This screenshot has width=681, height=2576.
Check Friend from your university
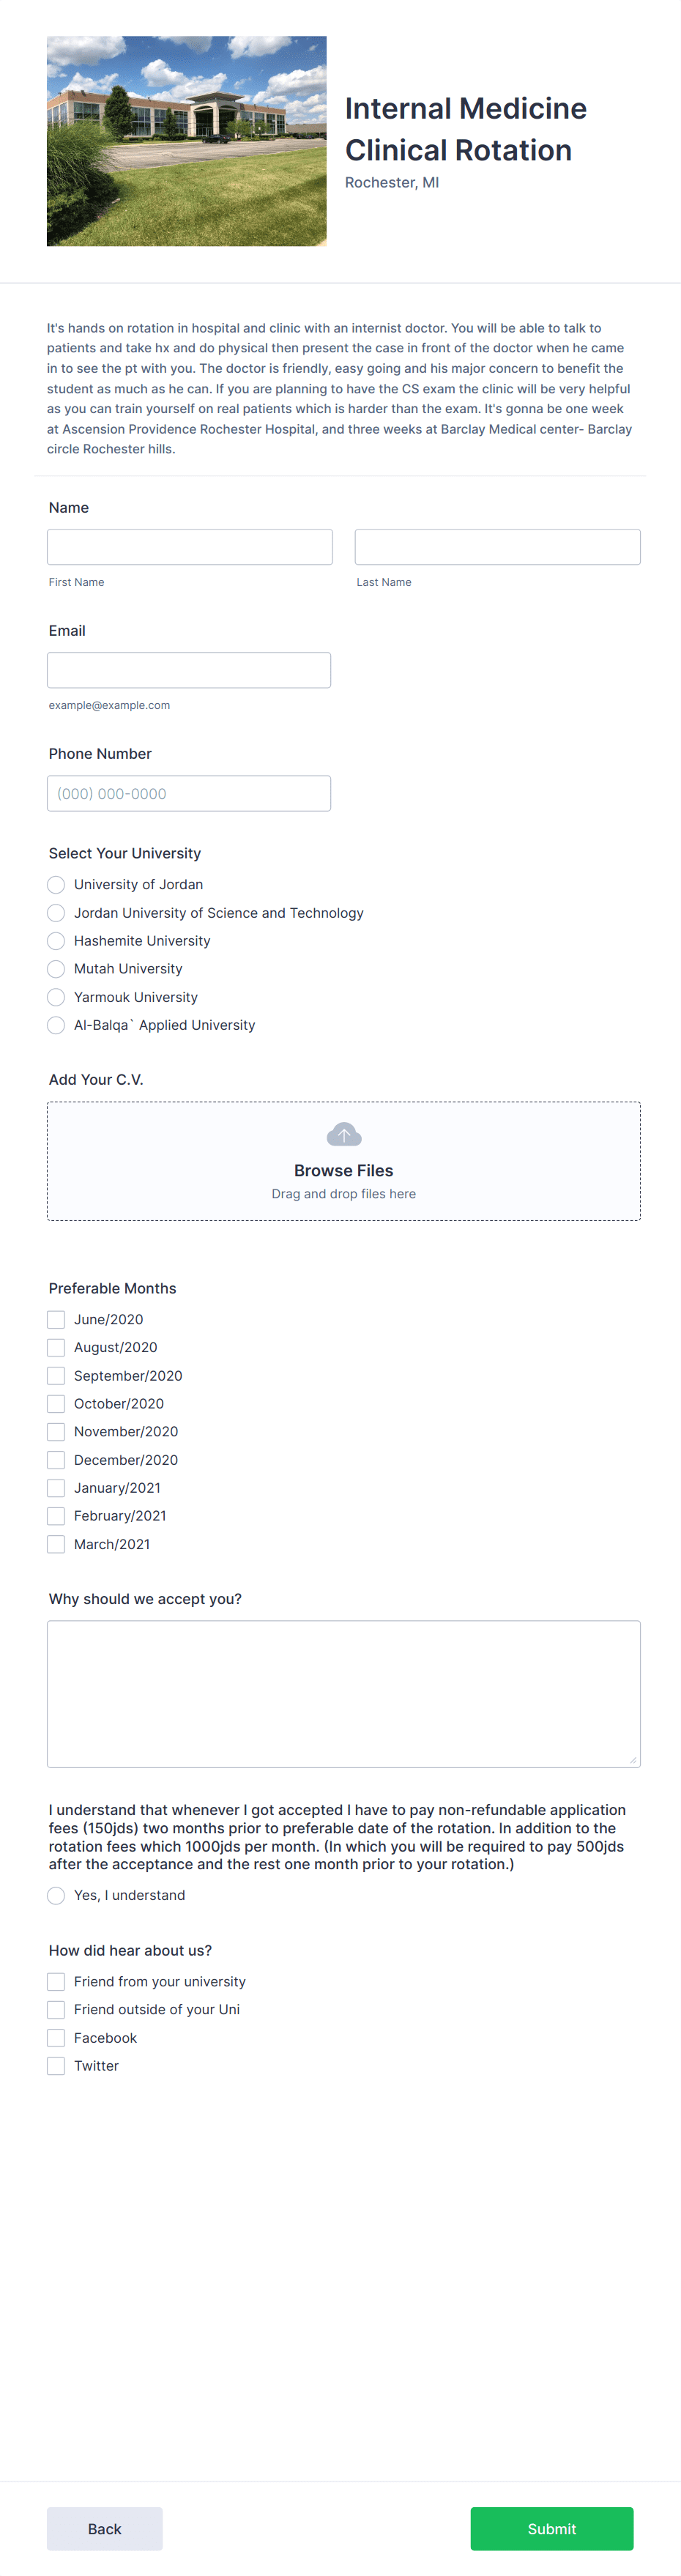pyautogui.click(x=56, y=1981)
